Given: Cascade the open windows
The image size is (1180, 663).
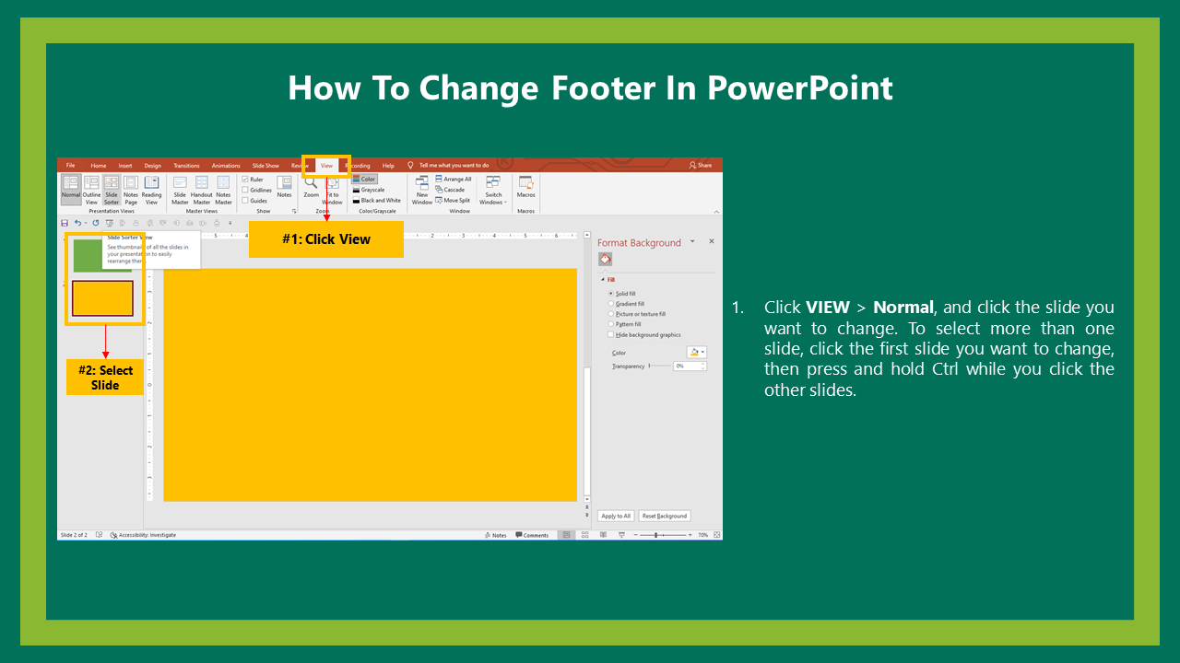Looking at the screenshot, I should (450, 190).
